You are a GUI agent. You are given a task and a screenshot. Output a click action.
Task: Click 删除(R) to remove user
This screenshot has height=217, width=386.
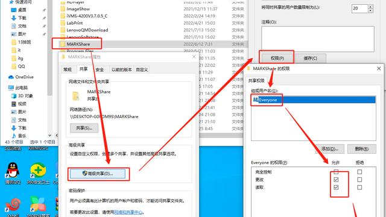pyautogui.click(x=362, y=149)
